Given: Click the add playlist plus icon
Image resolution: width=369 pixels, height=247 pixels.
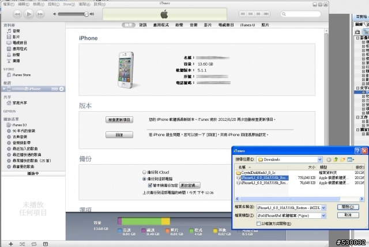Looking at the screenshot, I should pos(11,244).
